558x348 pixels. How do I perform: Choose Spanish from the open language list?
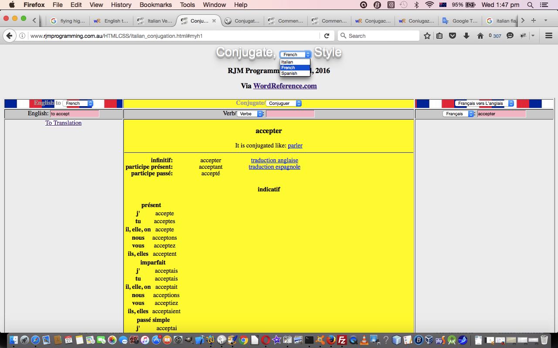pyautogui.click(x=289, y=74)
